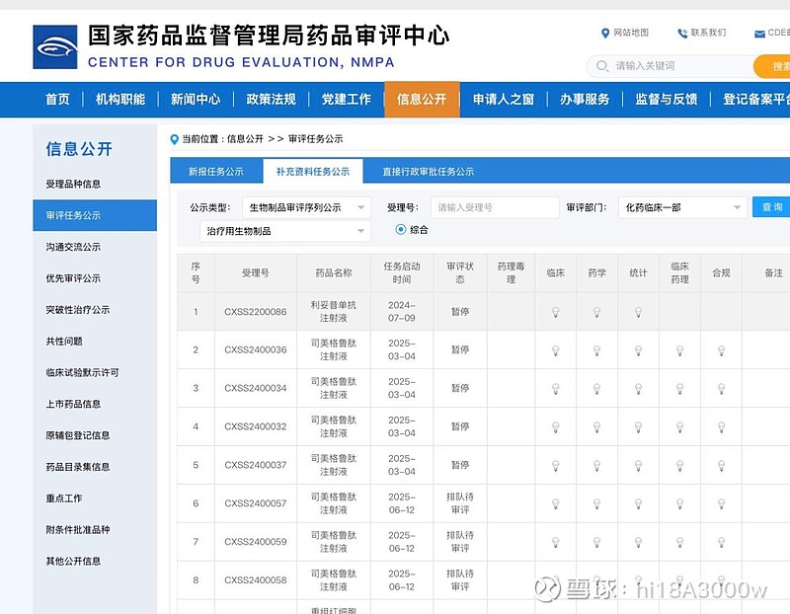Click the 统计 bulb for CXSS2200086
The image size is (790, 614).
point(638,312)
